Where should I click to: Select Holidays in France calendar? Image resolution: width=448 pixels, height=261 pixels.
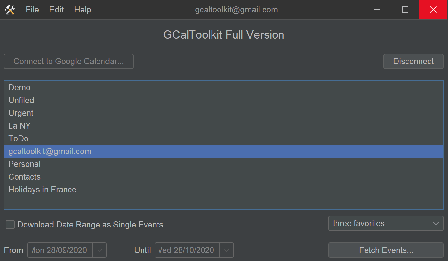point(224,190)
